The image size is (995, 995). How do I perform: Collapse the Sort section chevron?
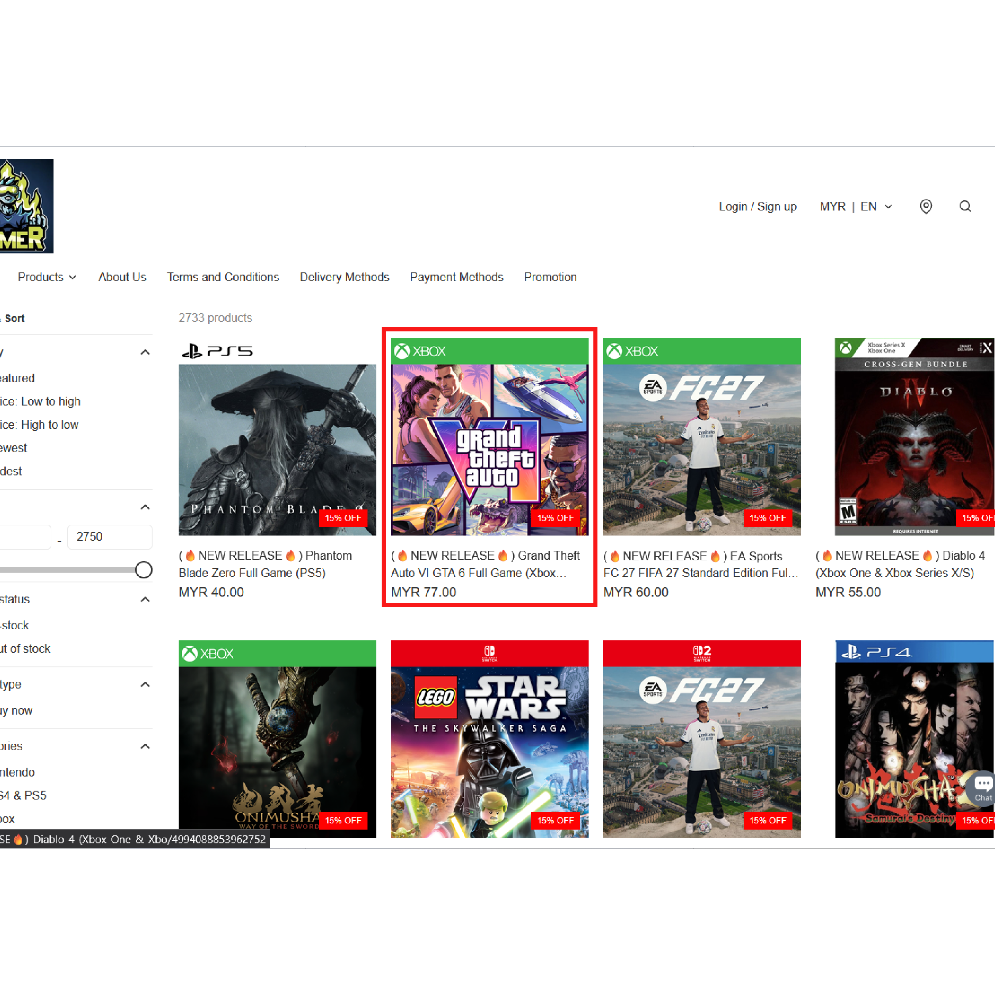[x=145, y=352]
